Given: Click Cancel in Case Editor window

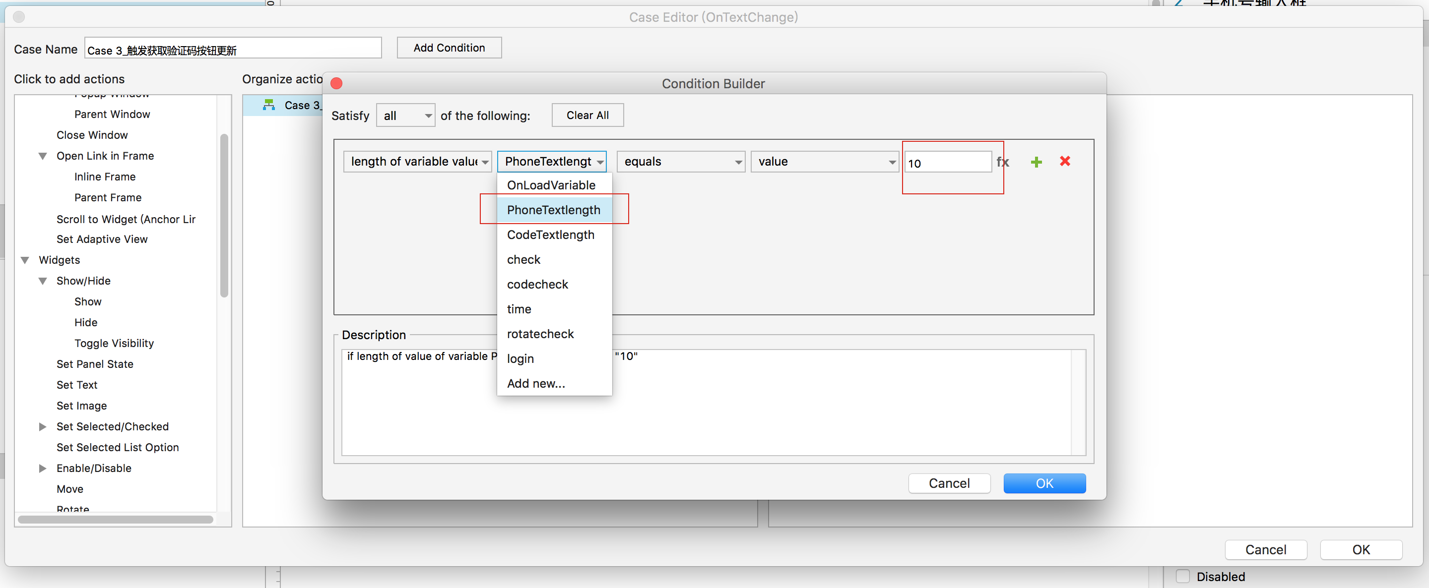Looking at the screenshot, I should click(x=1265, y=550).
